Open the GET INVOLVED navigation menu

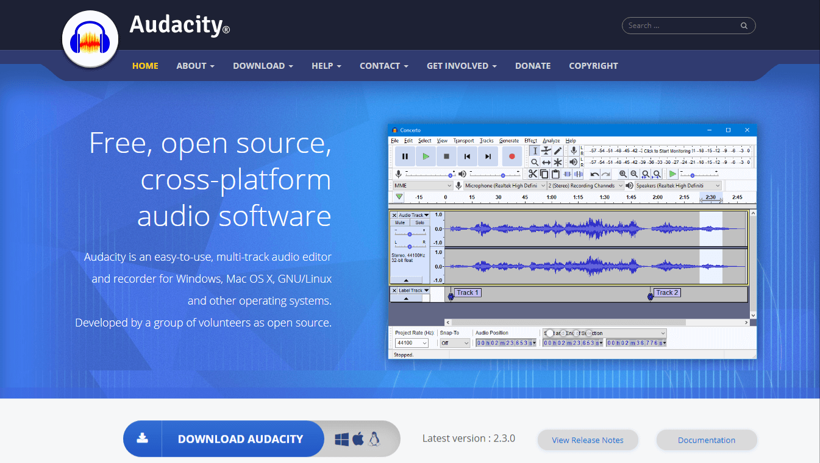coord(462,66)
